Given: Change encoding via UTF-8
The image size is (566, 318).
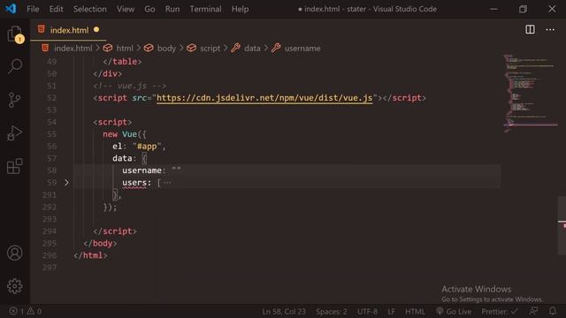Looking at the screenshot, I should click(368, 311).
